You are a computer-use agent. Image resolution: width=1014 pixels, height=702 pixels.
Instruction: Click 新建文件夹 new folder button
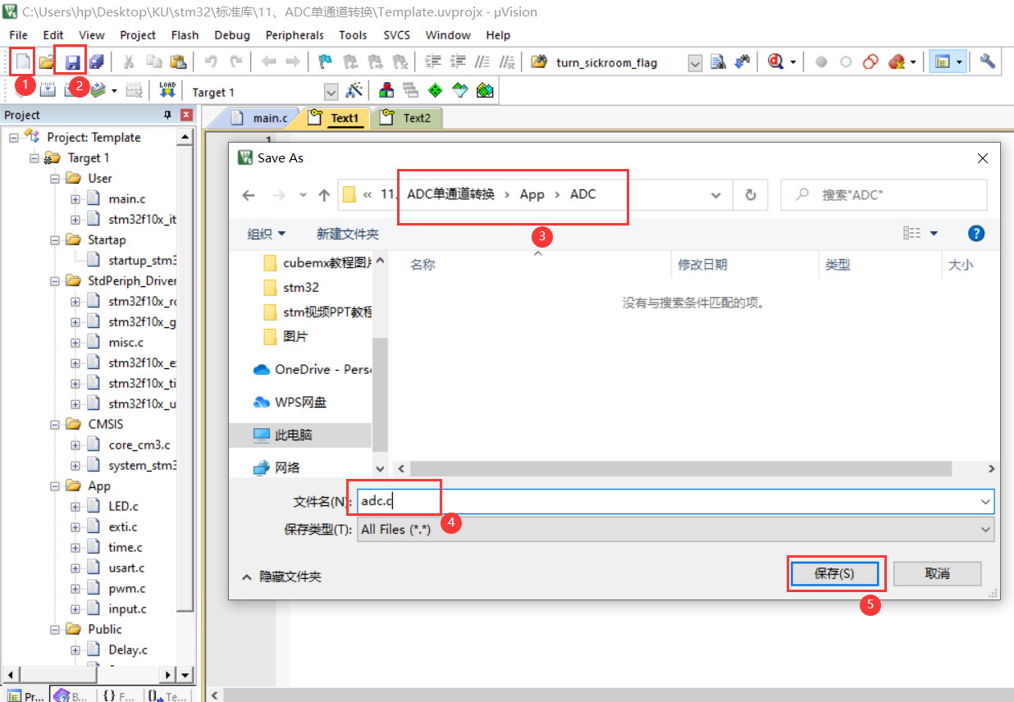click(348, 235)
